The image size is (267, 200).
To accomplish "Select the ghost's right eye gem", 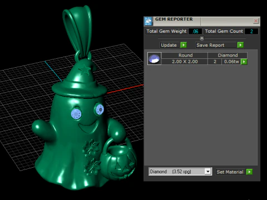I will pyautogui.click(x=100, y=109).
